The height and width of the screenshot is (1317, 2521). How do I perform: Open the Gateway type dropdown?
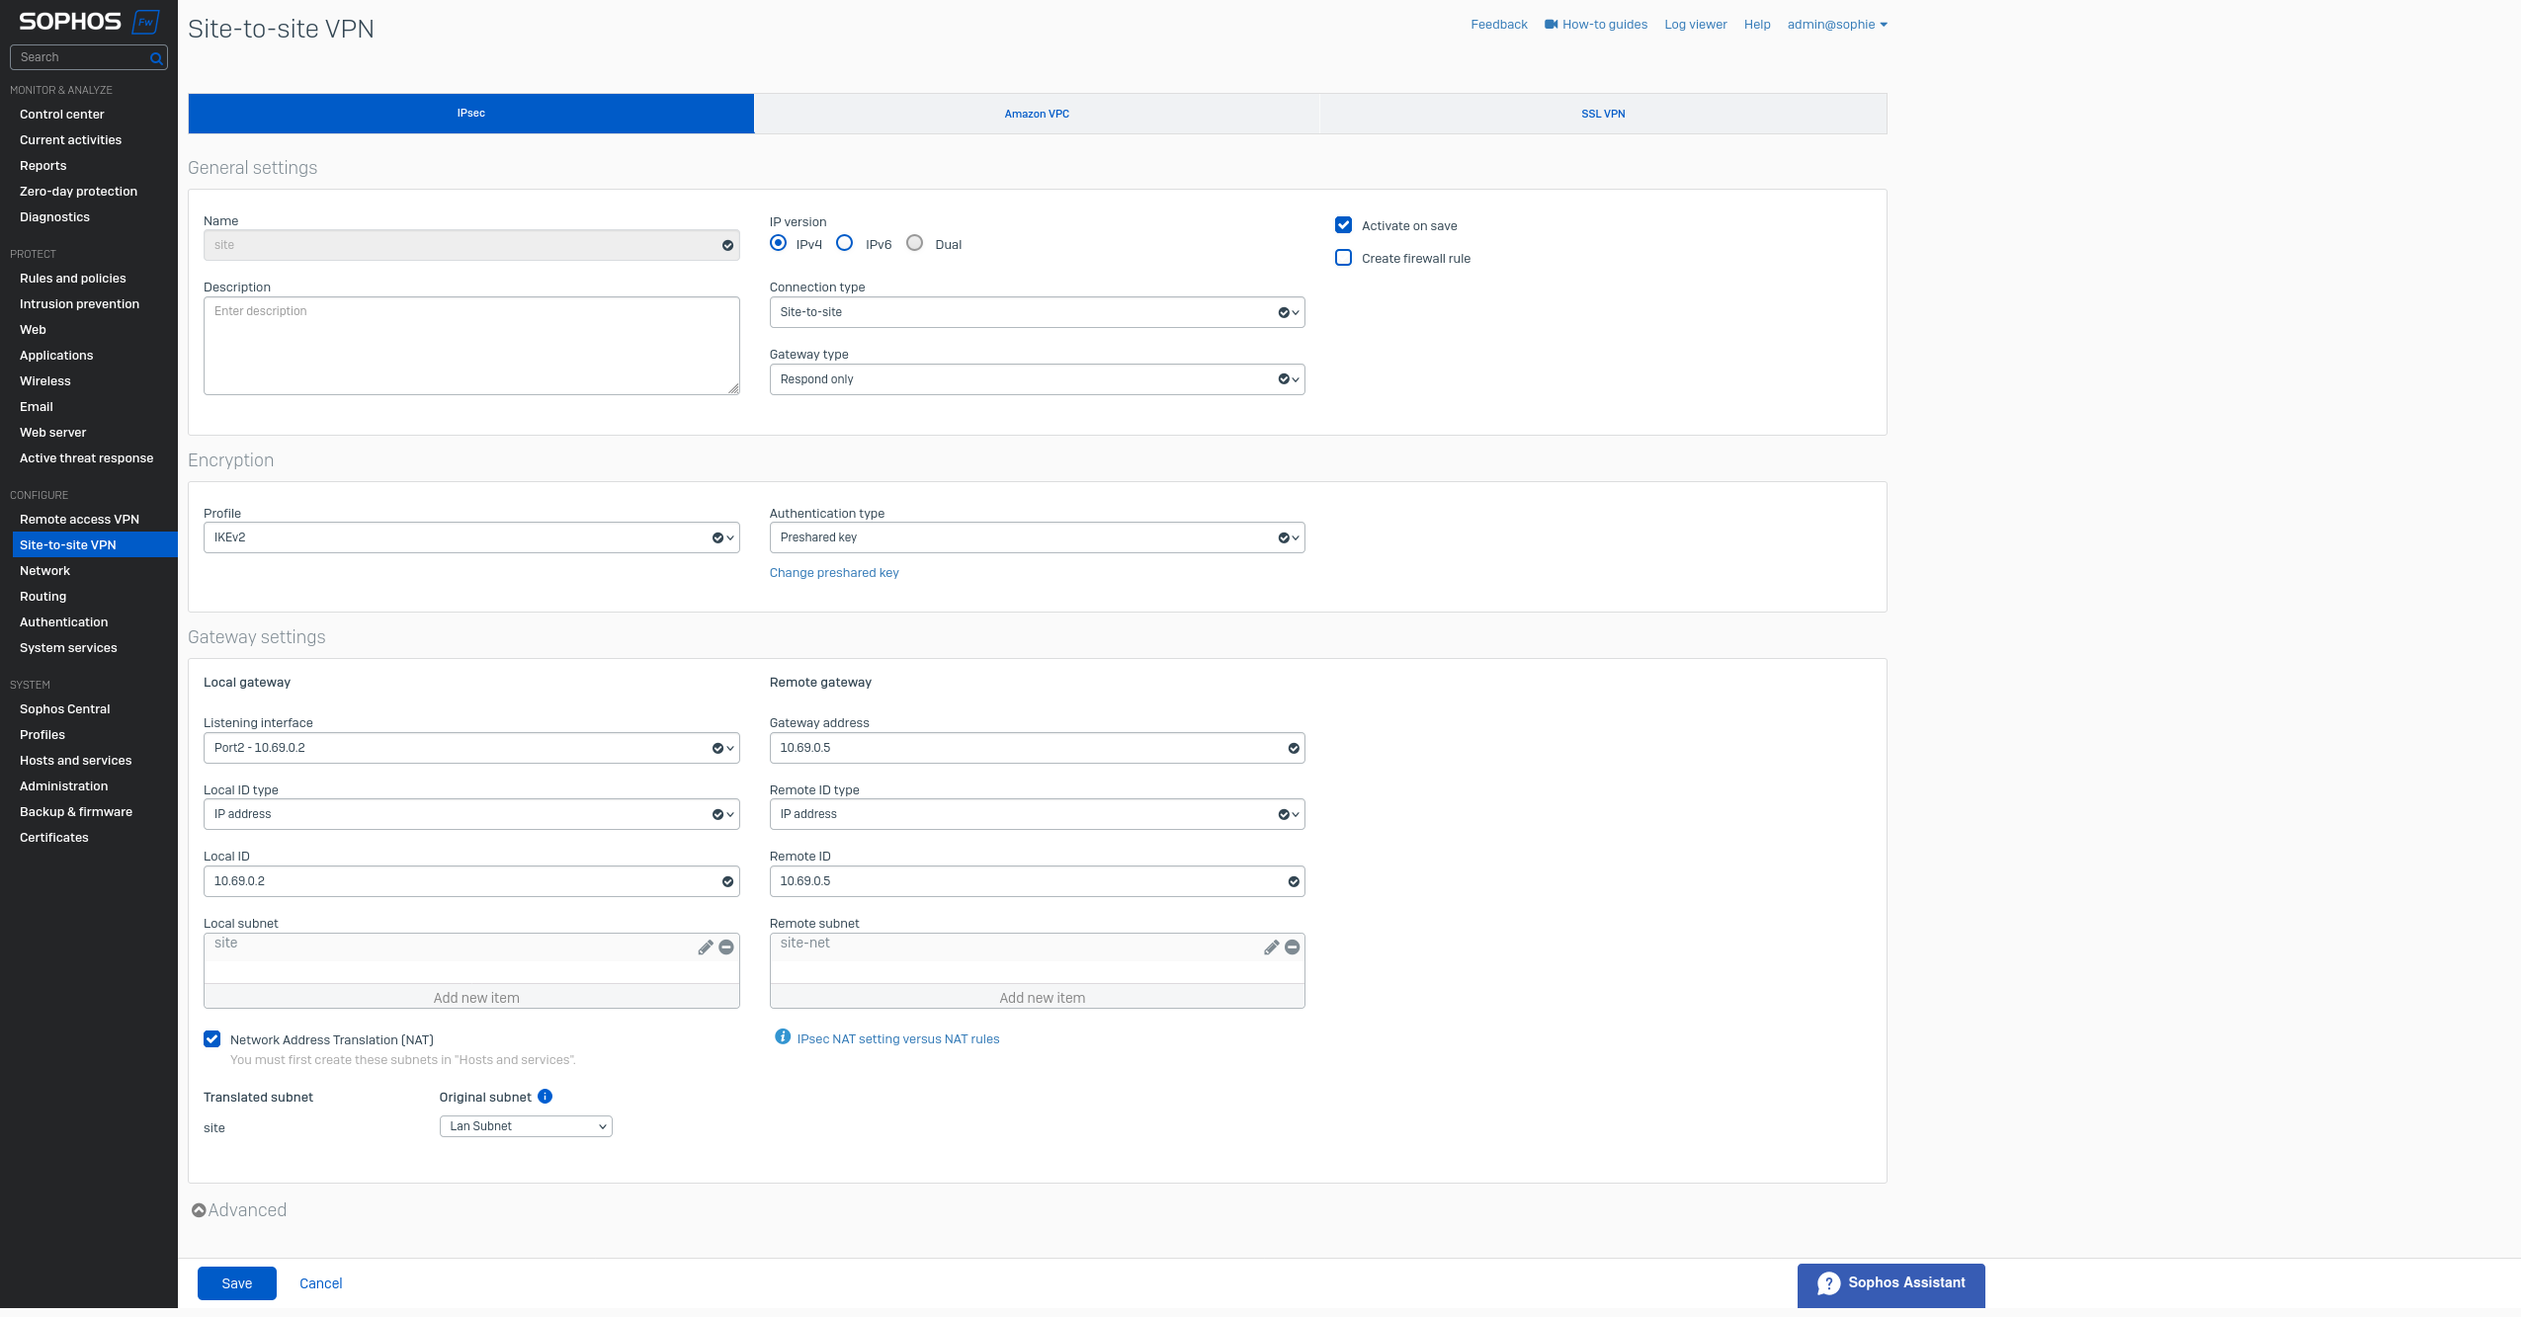1037,379
